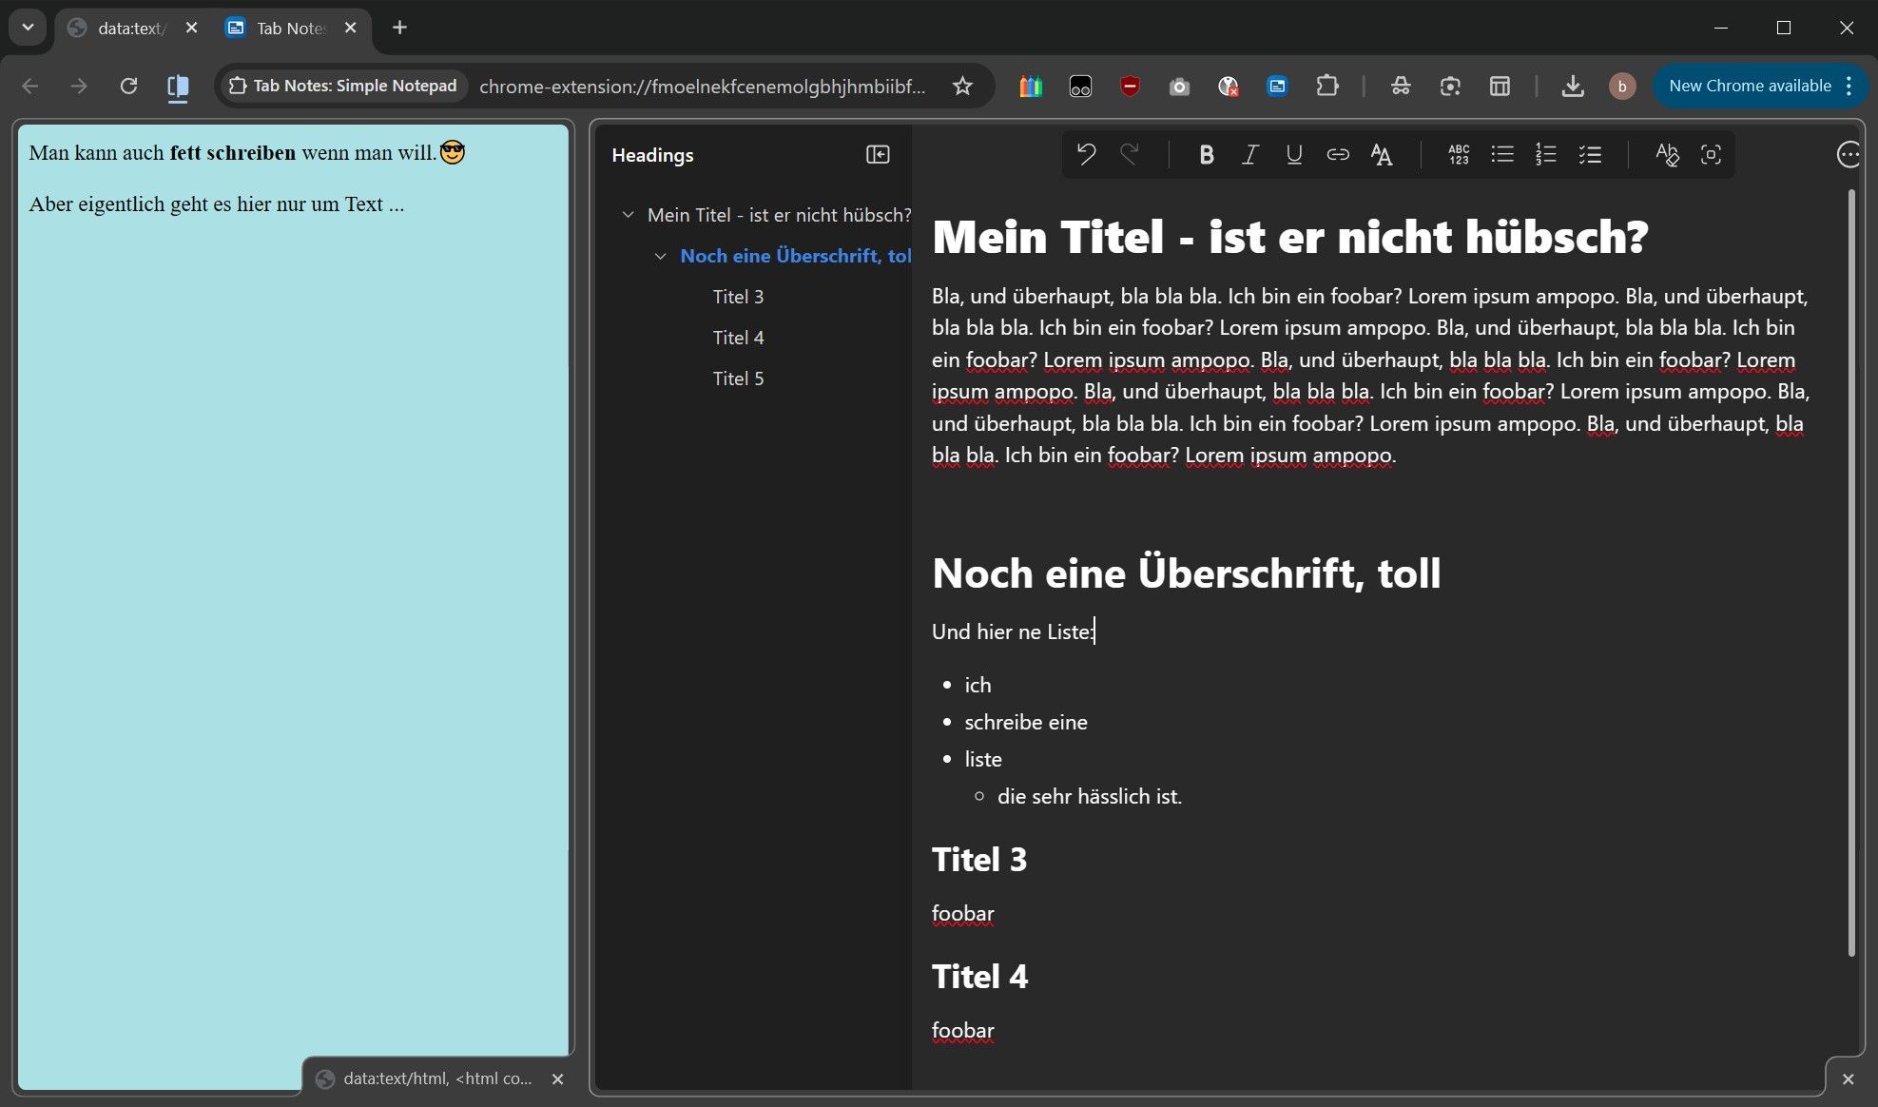This screenshot has width=1878, height=1107.
Task: Toggle underline formatting
Action: [1293, 154]
